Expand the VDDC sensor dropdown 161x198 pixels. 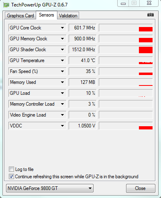click(x=62, y=126)
